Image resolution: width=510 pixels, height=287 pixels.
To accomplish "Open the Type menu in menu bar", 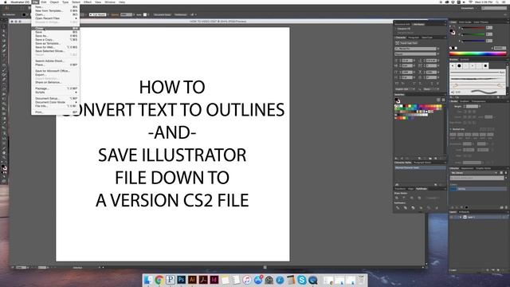I will click(x=65, y=2).
